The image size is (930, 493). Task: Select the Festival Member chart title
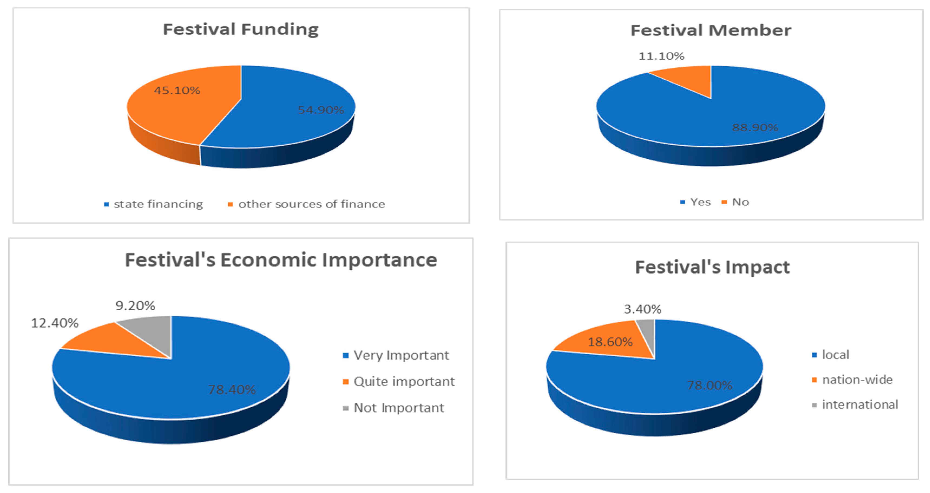click(711, 30)
